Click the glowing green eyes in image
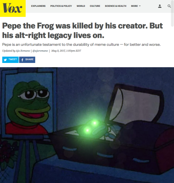 pos(91,127)
